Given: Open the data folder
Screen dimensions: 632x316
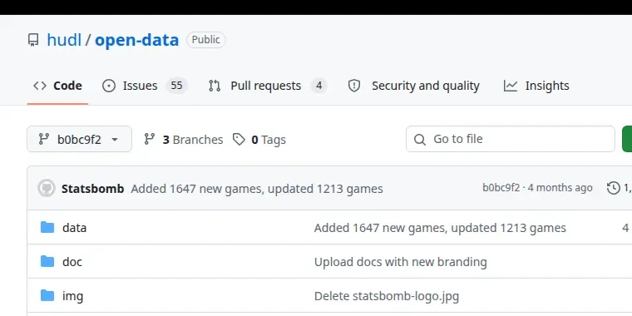Looking at the screenshot, I should 74,228.
